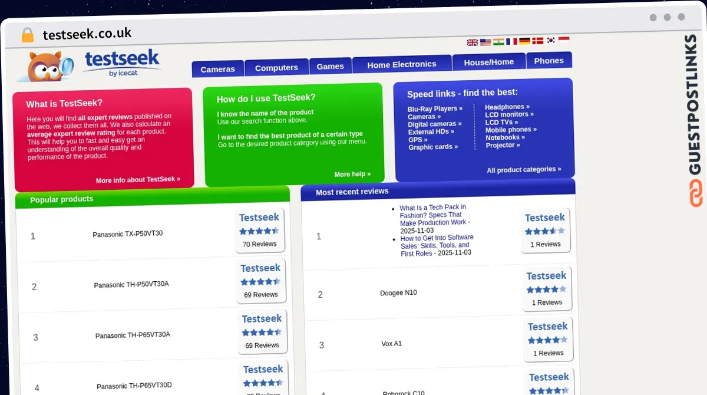Click More info about TestSeek link
Image resolution: width=707 pixels, height=395 pixels.
pos(138,179)
